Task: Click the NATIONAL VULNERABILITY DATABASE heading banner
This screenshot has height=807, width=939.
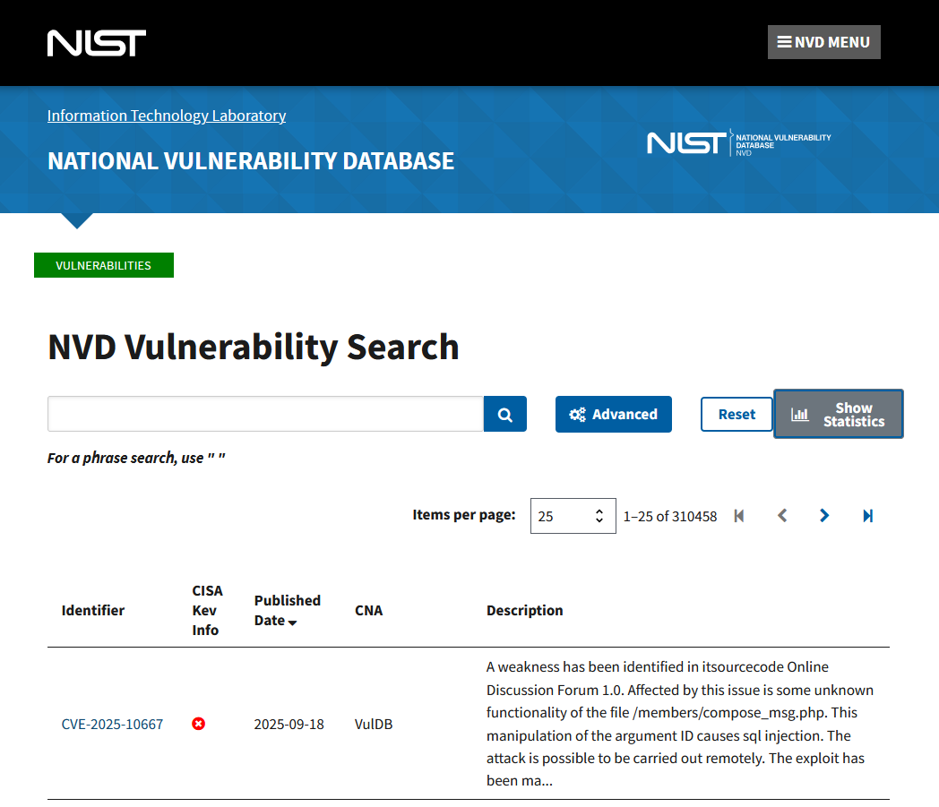Action: click(x=250, y=161)
